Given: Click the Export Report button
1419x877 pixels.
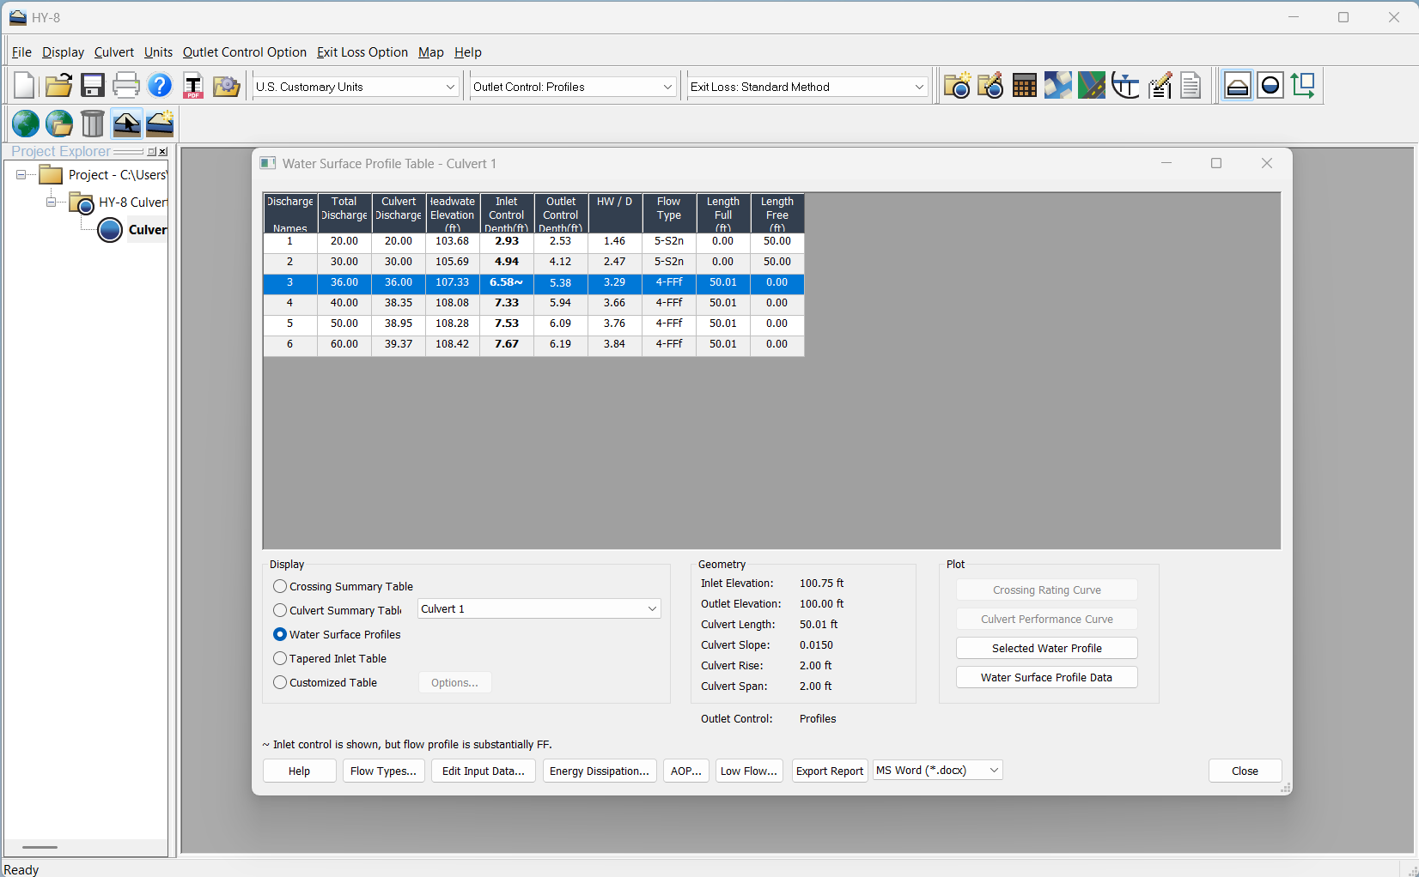Looking at the screenshot, I should [830, 771].
